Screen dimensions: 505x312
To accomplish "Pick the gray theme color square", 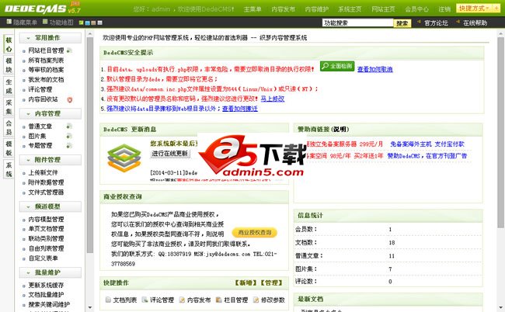I will [100, 23].
